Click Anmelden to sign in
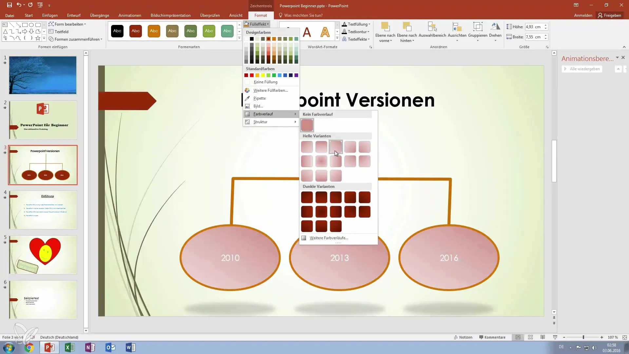 [583, 15]
